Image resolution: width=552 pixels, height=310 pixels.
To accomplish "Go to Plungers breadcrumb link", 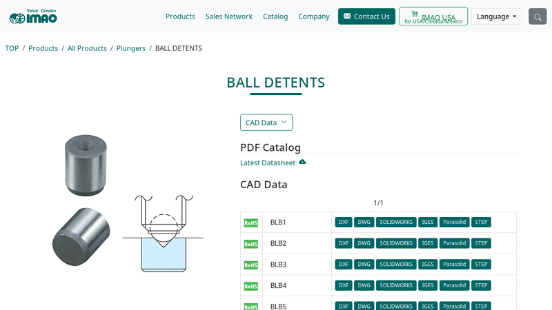I will click(130, 48).
